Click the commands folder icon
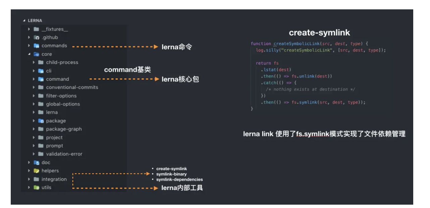This screenshot has width=430, height=208. click(x=36, y=46)
